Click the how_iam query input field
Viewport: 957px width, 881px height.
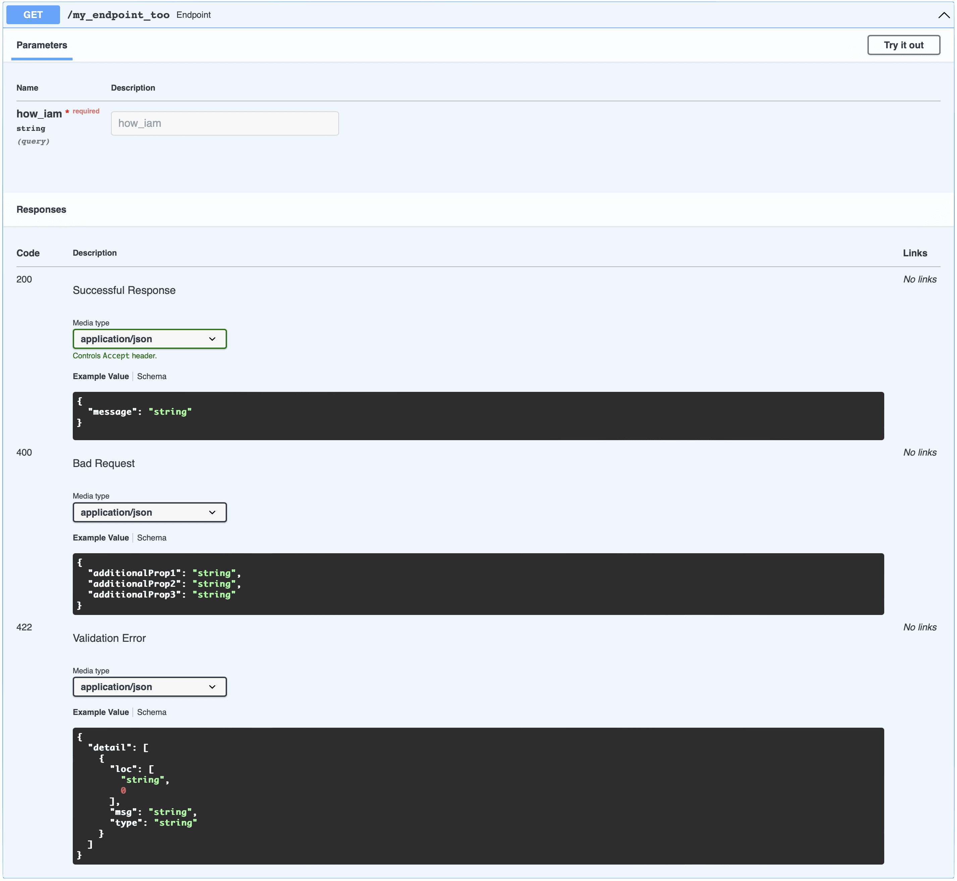pyautogui.click(x=224, y=123)
